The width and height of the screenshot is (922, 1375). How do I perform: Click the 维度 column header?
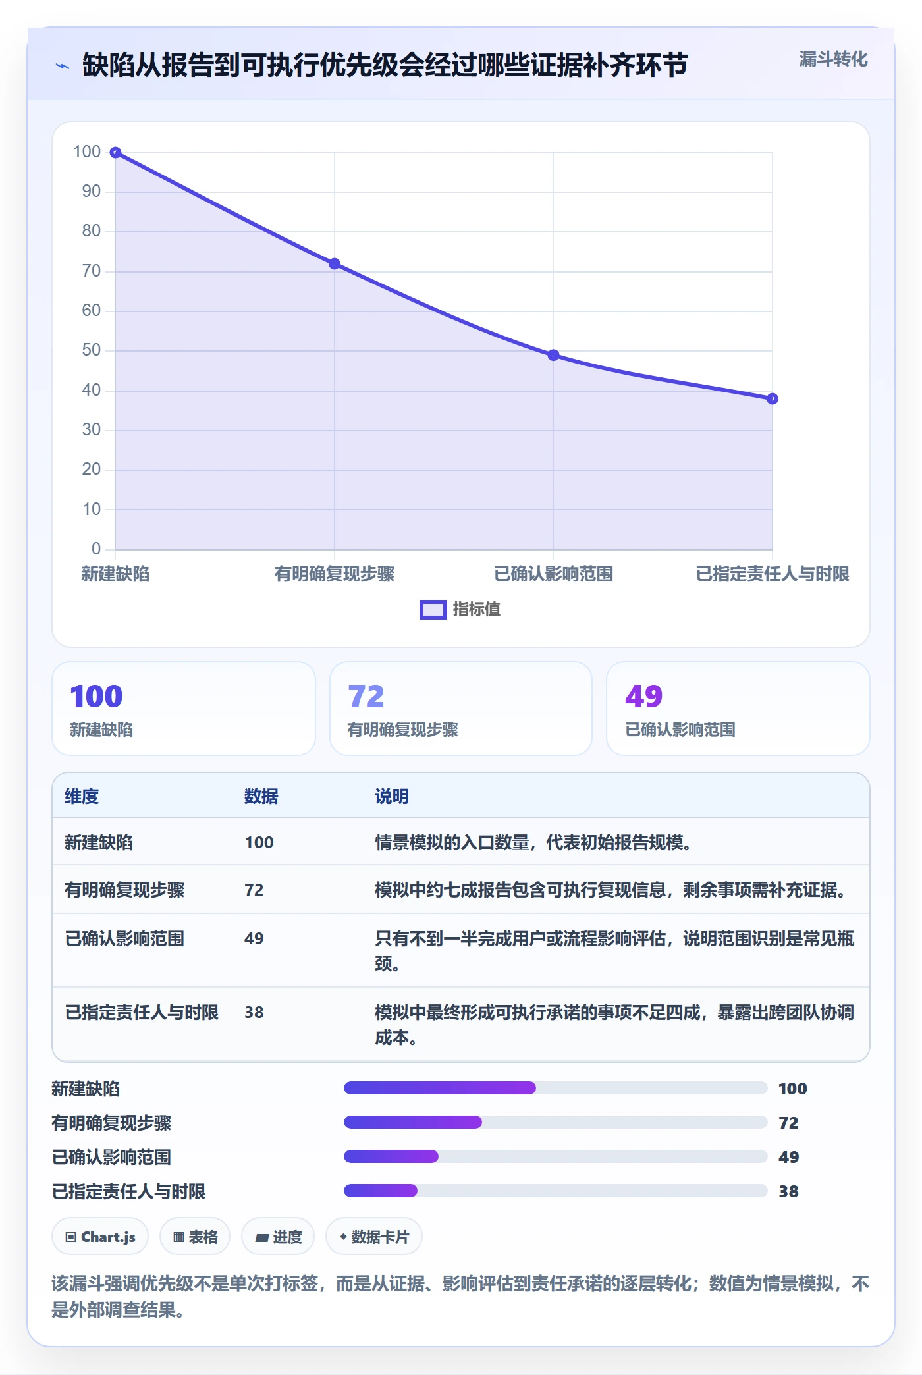click(82, 796)
